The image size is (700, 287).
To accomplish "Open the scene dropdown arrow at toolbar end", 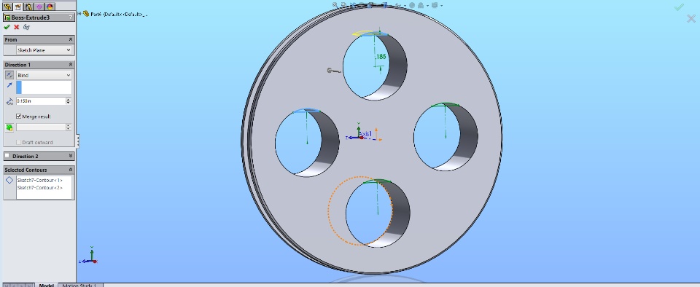I will click(442, 6).
